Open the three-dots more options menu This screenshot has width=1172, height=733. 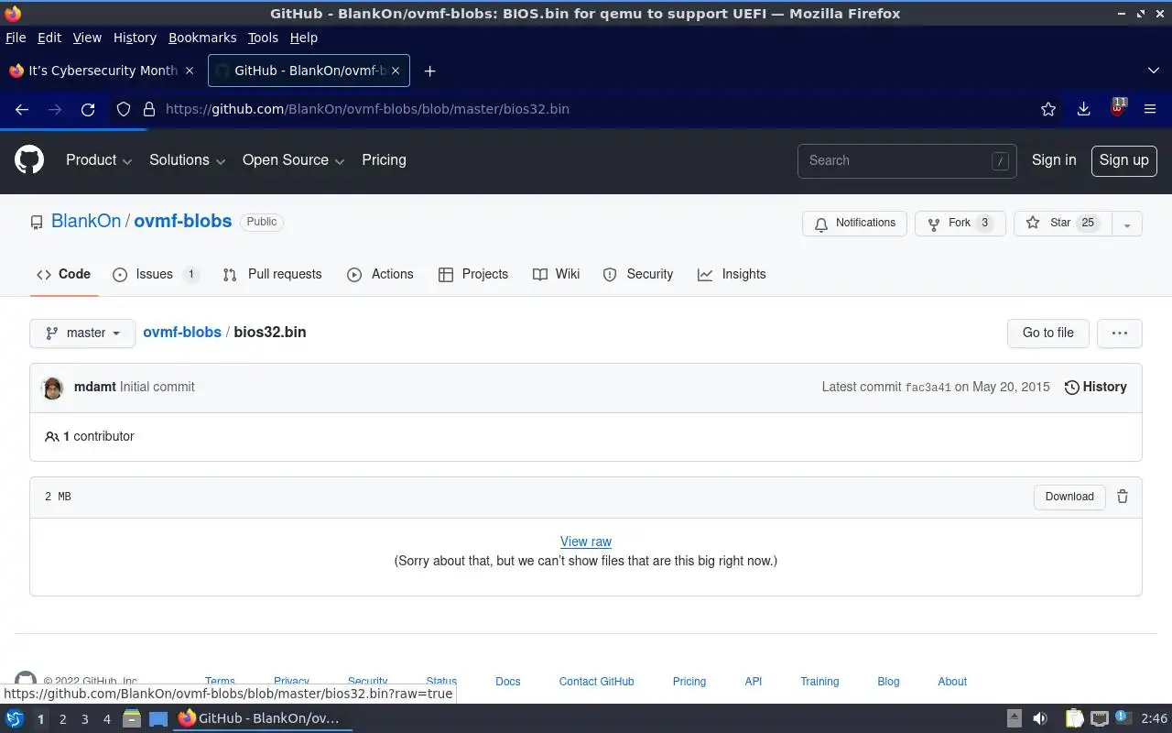[x=1119, y=333]
